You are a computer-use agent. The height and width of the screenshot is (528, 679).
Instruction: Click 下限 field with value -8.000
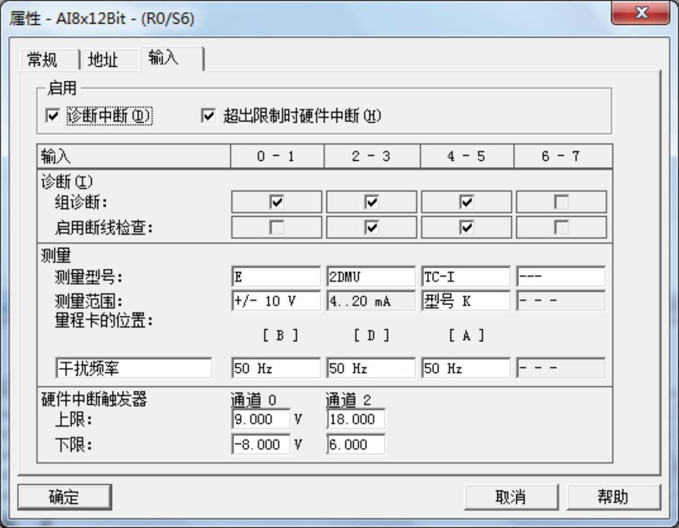(x=261, y=444)
